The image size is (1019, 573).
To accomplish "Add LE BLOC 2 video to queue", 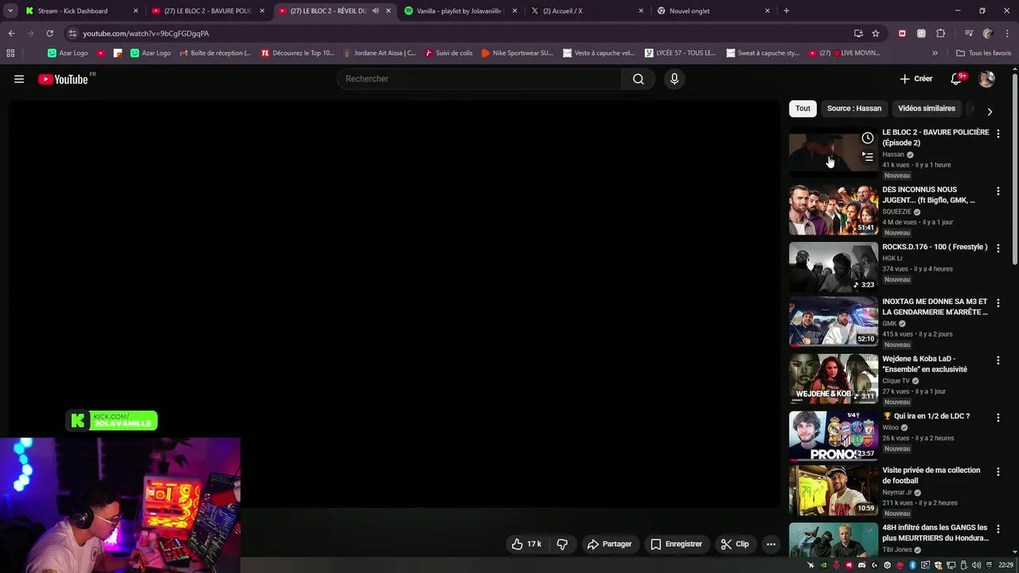I will pos(868,157).
